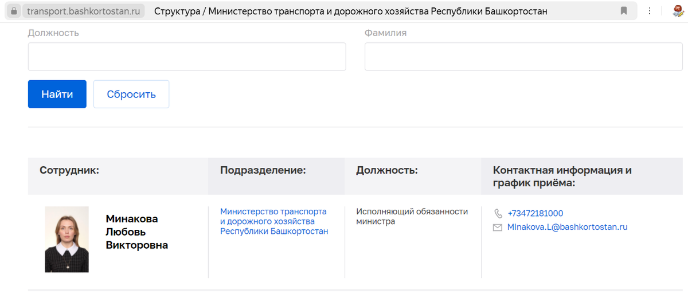Click the bookmark icon in address bar
Screen dimensions: 688x294
coord(624,11)
